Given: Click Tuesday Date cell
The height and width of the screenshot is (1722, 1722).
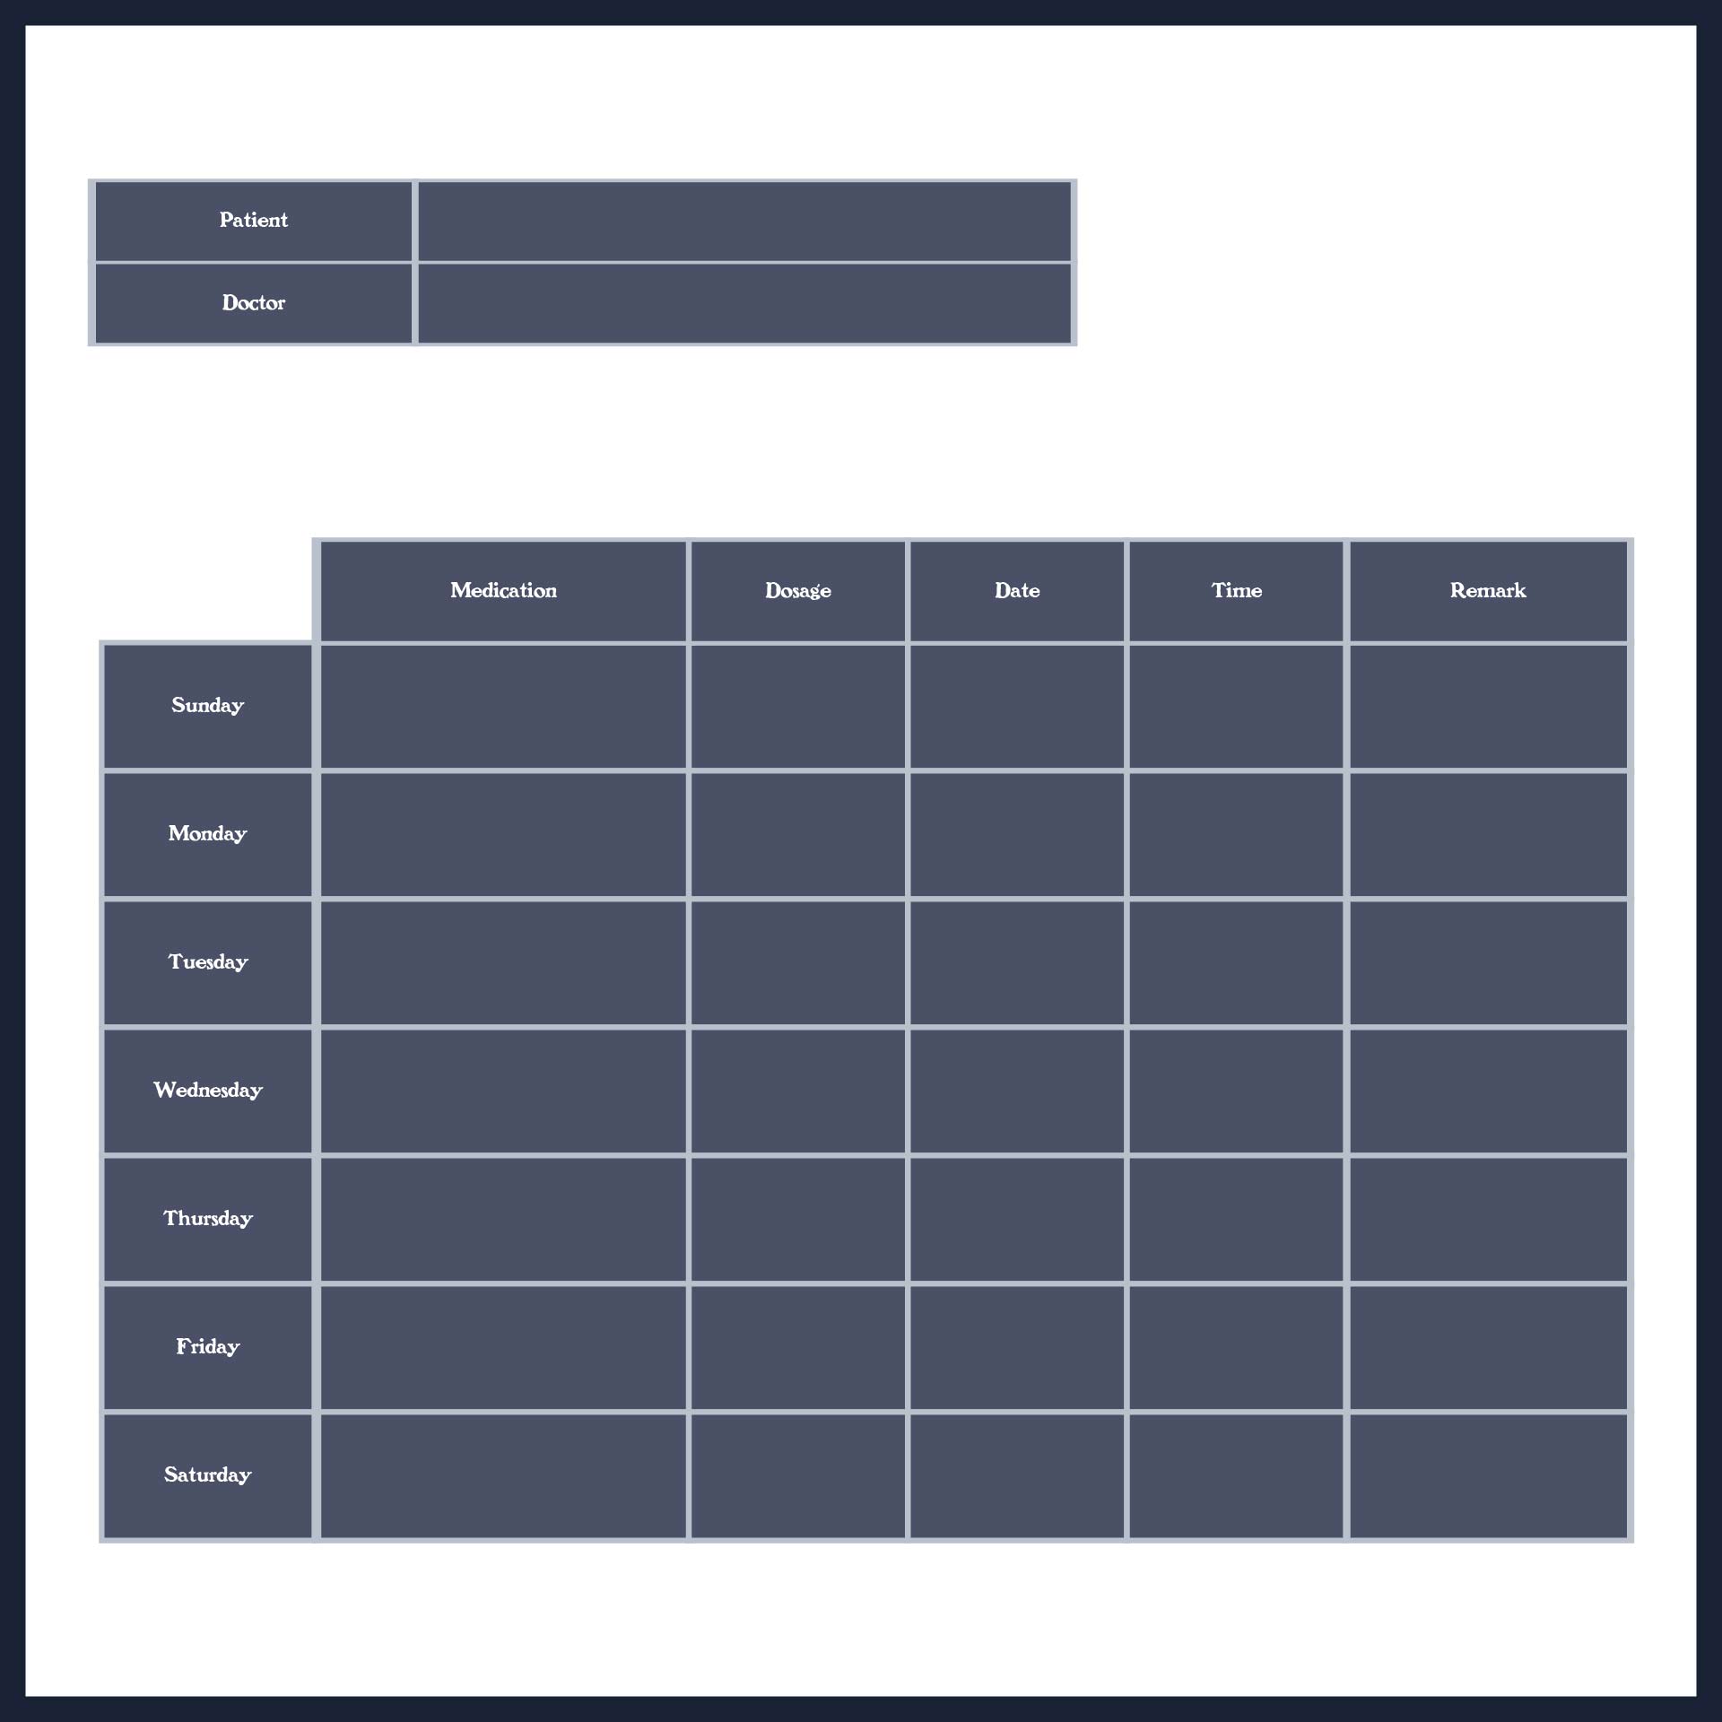Looking at the screenshot, I should click(1015, 961).
